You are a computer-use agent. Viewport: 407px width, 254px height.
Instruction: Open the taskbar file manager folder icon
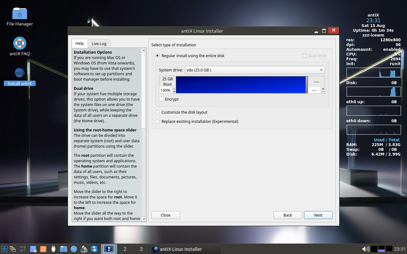tap(64, 249)
